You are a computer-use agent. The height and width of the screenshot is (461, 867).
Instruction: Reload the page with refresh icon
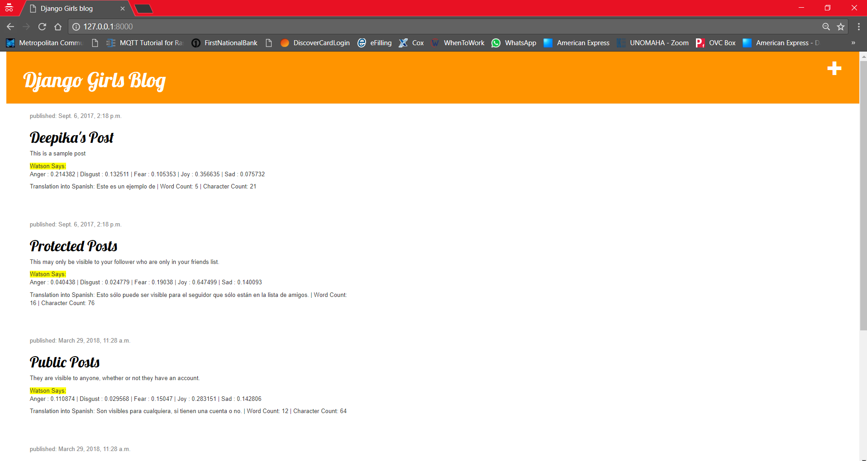[x=42, y=27]
